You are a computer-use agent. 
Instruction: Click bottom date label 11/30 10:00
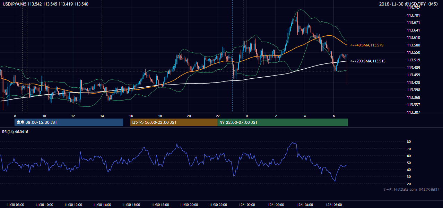[44, 205]
